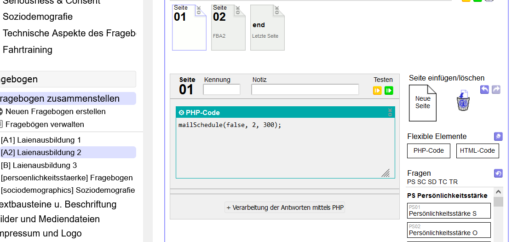Click the green test-from-page play icon
The image size is (512, 242).
(x=389, y=91)
